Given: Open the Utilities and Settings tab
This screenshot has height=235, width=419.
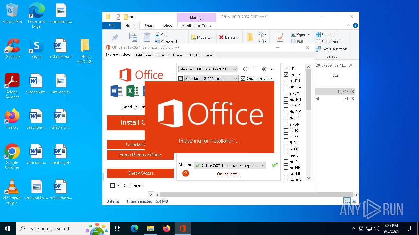Looking at the screenshot, I should pyautogui.click(x=152, y=55).
